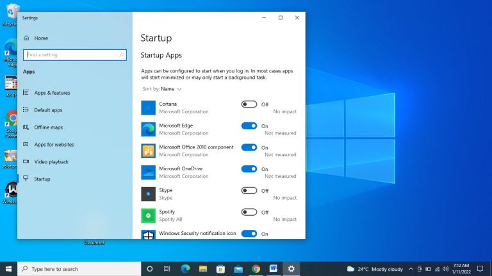
Task: Open Microsoft Store from taskbar
Action: [220, 269]
